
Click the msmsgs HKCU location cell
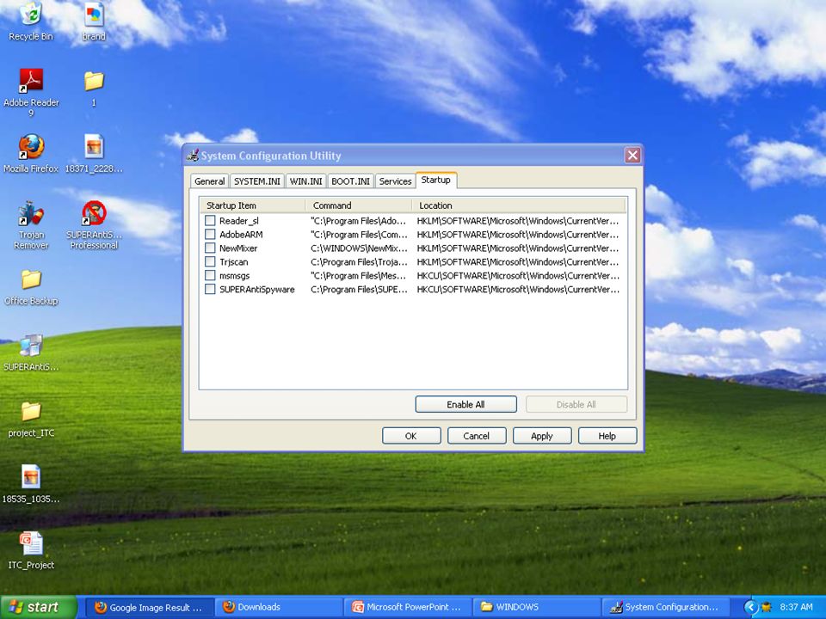(x=518, y=275)
